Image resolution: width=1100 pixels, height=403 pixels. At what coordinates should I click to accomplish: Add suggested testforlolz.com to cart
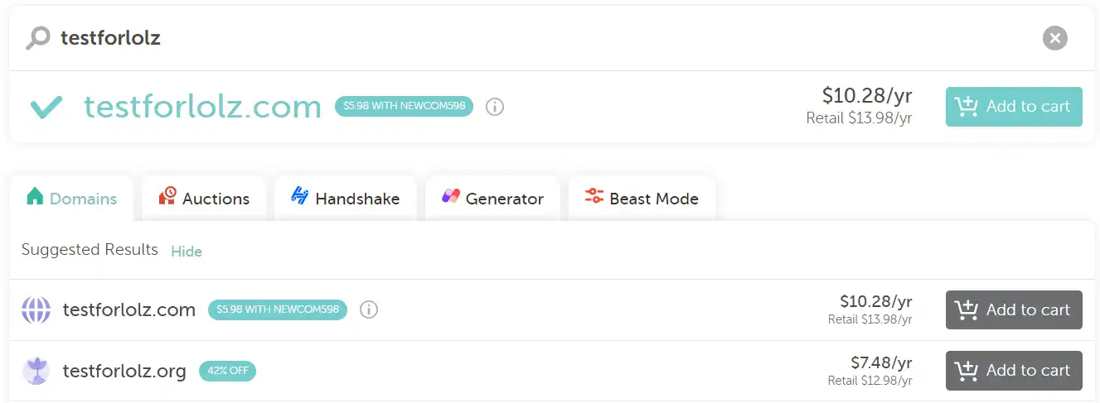coord(1014,309)
